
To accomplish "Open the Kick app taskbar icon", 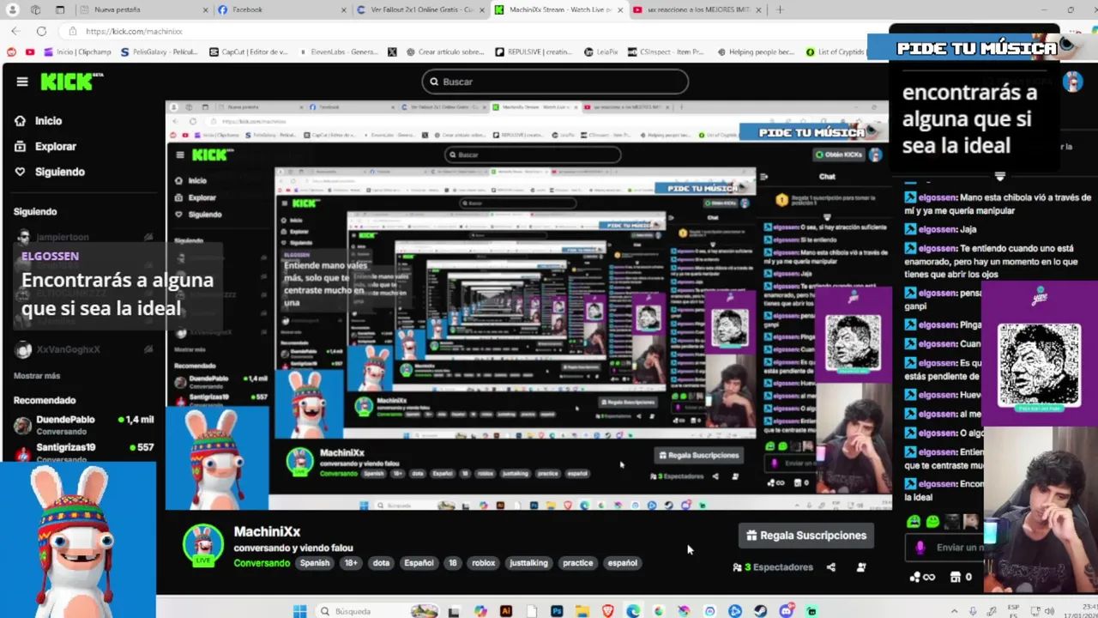I will (811, 611).
